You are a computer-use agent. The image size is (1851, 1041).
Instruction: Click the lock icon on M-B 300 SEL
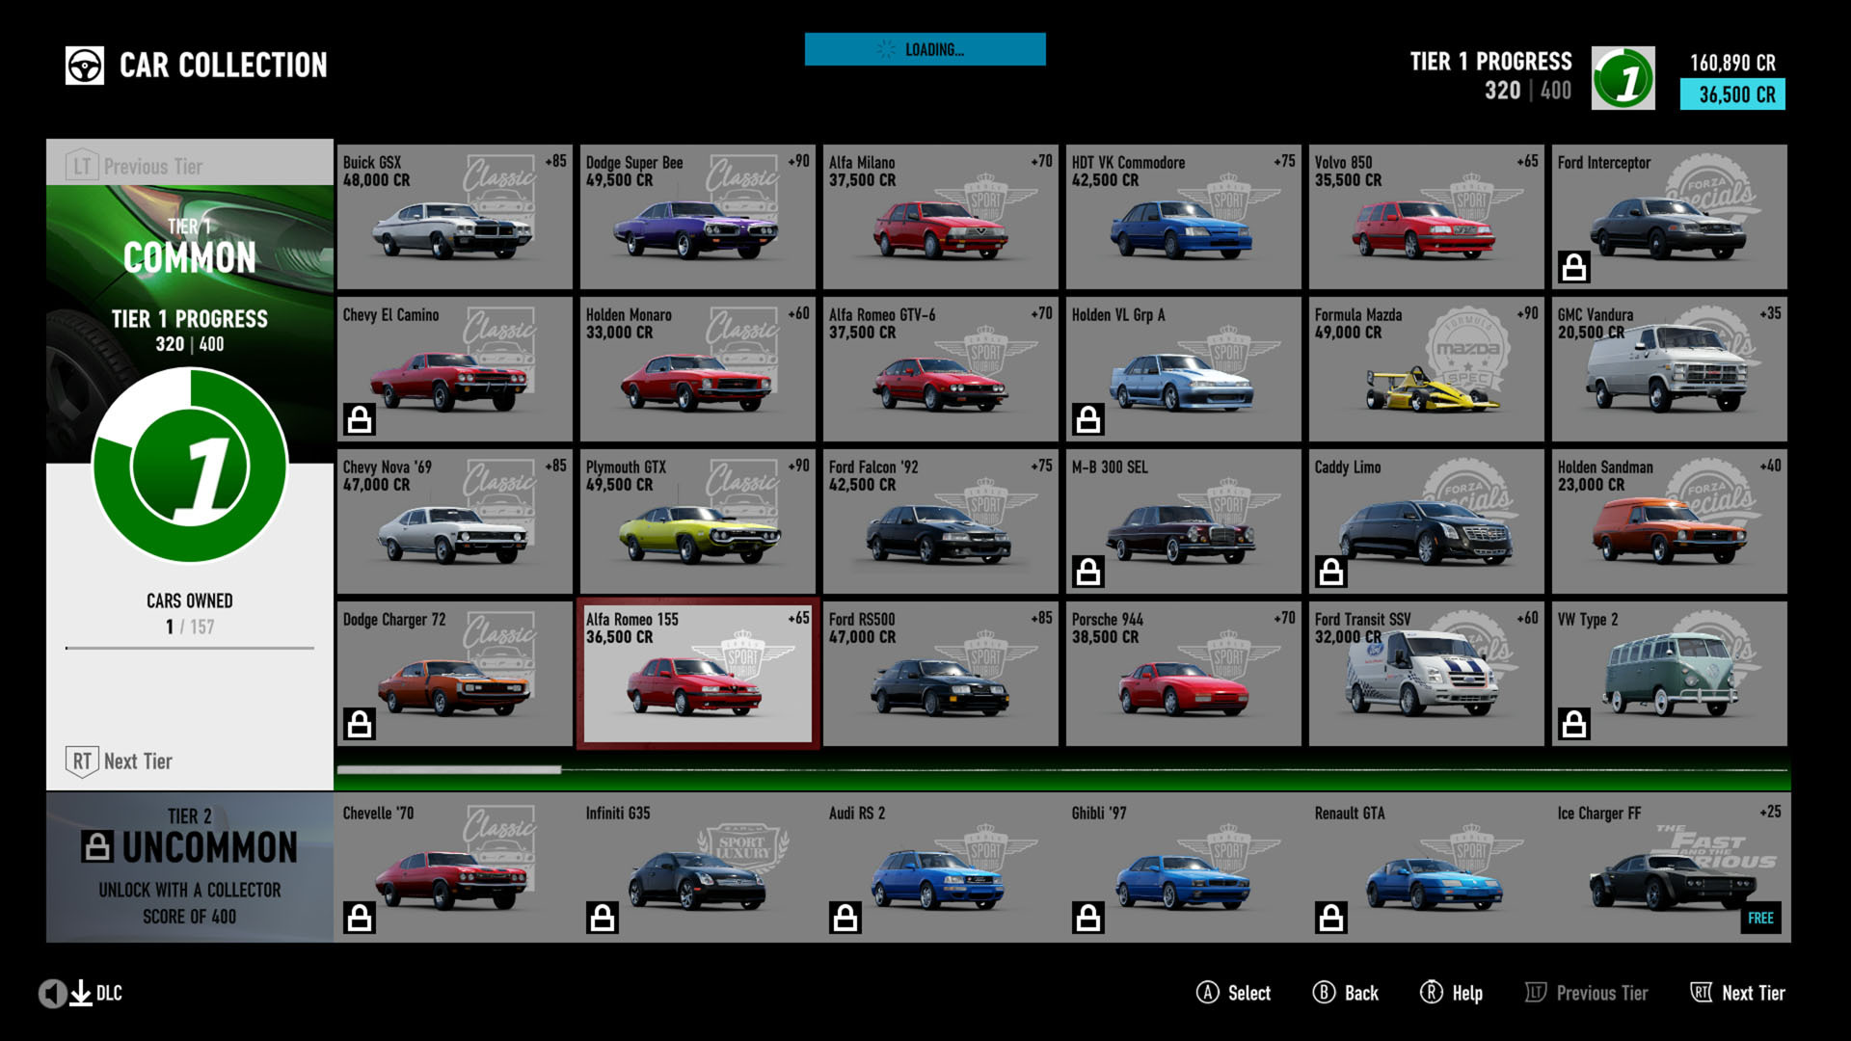[x=1088, y=572]
